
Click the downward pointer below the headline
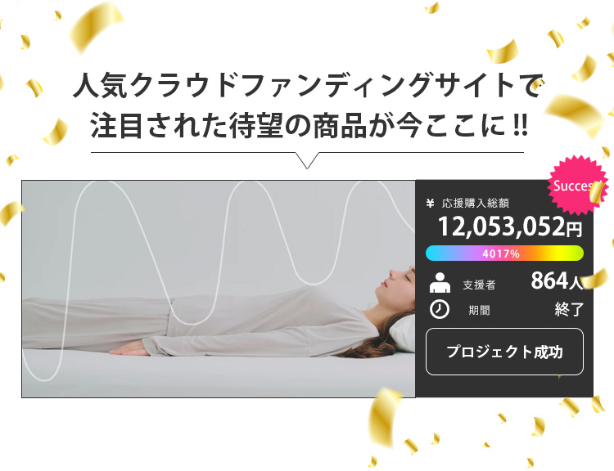[x=307, y=160]
